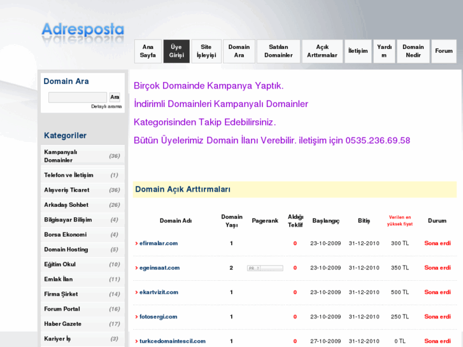
Task: Open the Detaylı arama link
Action: coord(106,107)
